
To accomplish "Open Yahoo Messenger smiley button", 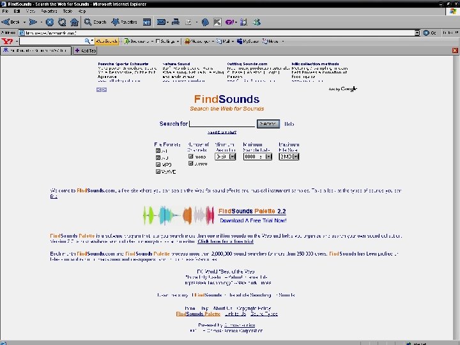I will tap(197, 42).
